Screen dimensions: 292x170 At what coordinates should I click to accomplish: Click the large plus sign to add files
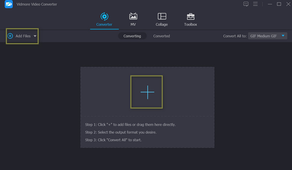[x=147, y=92]
